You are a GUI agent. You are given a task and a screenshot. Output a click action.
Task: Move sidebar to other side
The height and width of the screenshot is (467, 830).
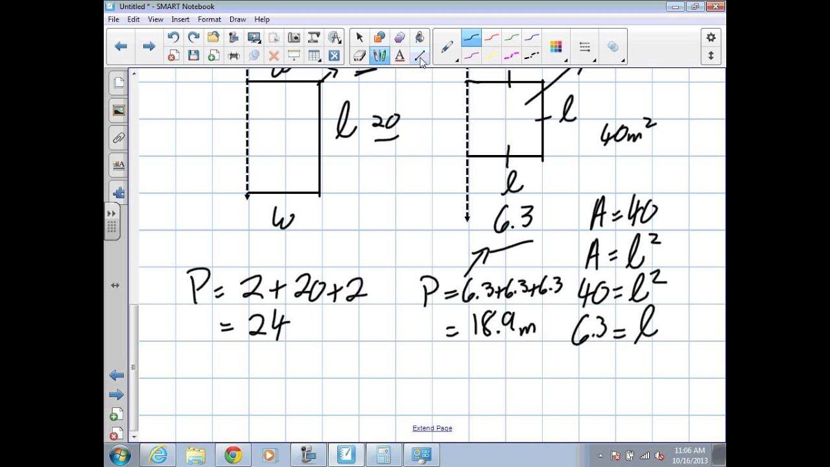tap(115, 285)
